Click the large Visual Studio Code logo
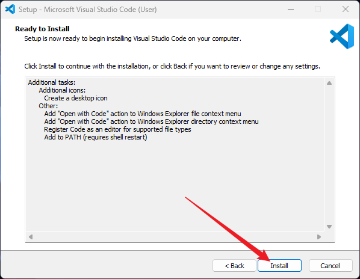 [342, 36]
